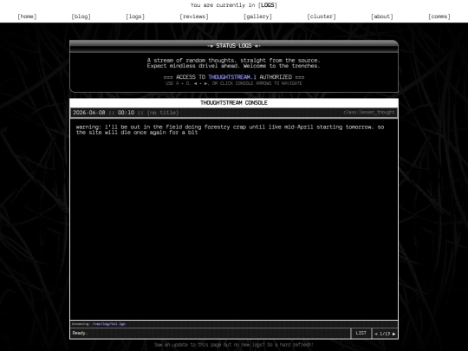Open the [logs] section
This screenshot has width=468, height=351.
[x=135, y=16]
